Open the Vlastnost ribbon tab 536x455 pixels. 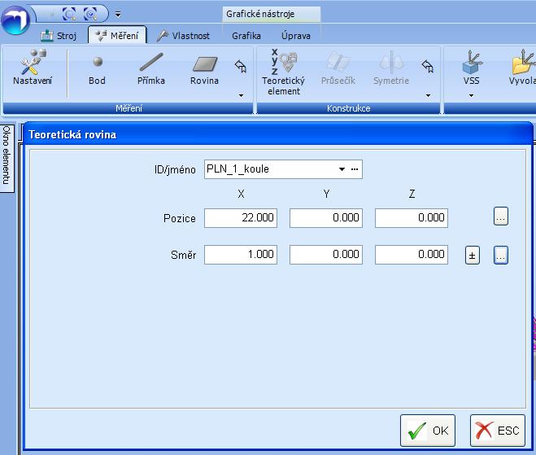[183, 36]
